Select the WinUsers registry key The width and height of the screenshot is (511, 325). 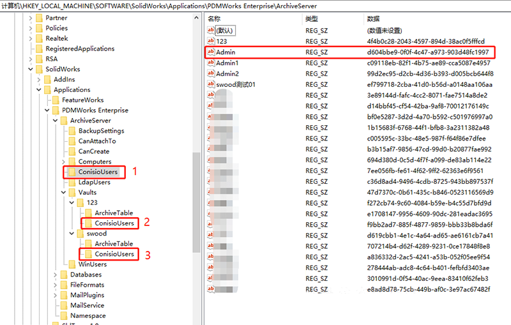(92, 264)
